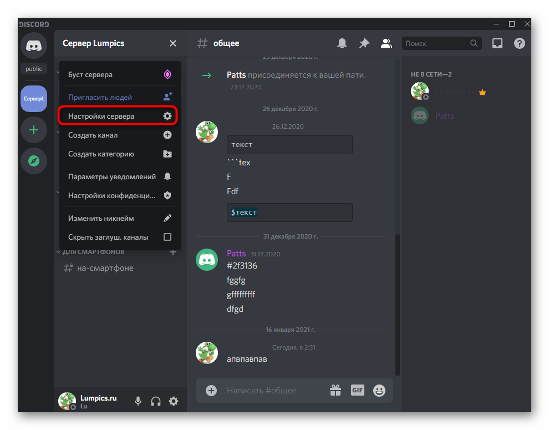Toggle the member list icon
Image resolution: width=549 pixels, height=430 pixels.
point(387,43)
